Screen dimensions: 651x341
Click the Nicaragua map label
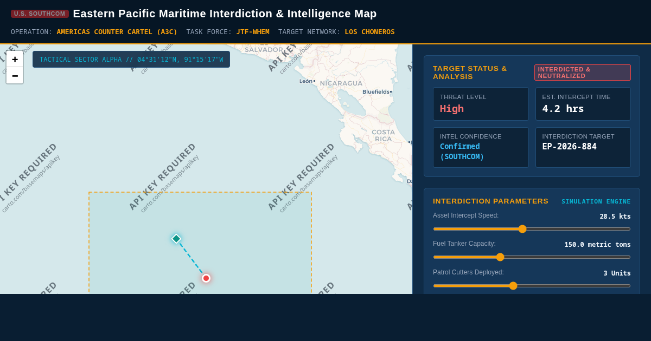point(341,83)
